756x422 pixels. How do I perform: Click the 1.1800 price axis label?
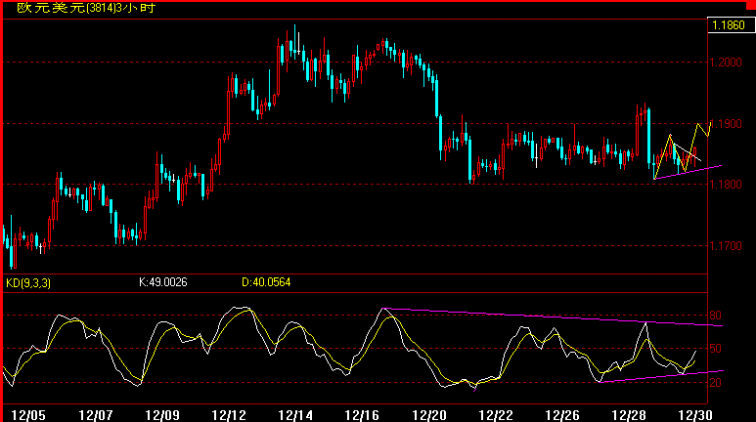726,184
